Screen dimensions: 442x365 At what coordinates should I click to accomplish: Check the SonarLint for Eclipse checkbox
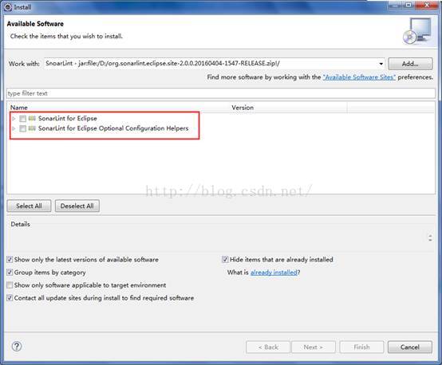click(x=22, y=119)
